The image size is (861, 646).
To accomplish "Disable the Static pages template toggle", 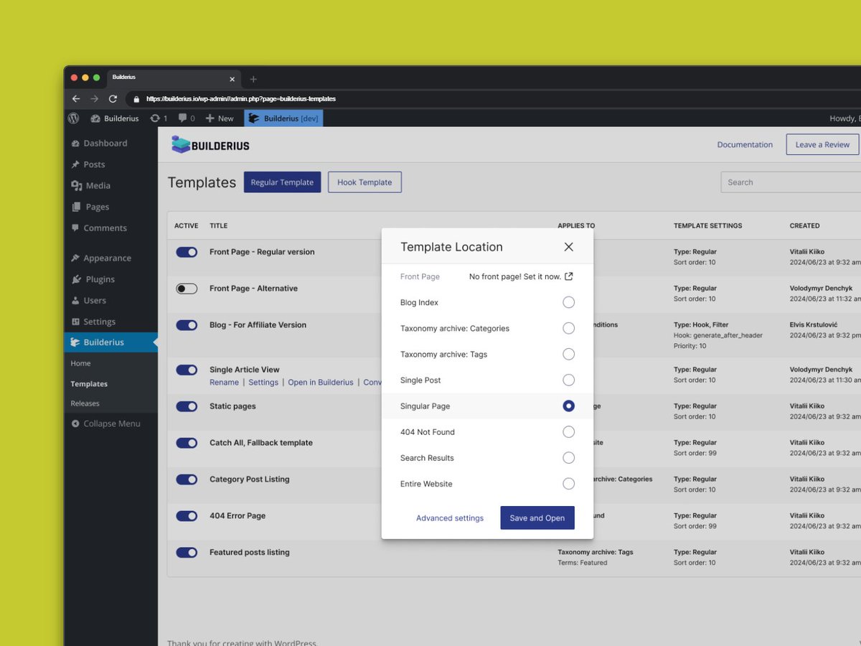I will [187, 406].
